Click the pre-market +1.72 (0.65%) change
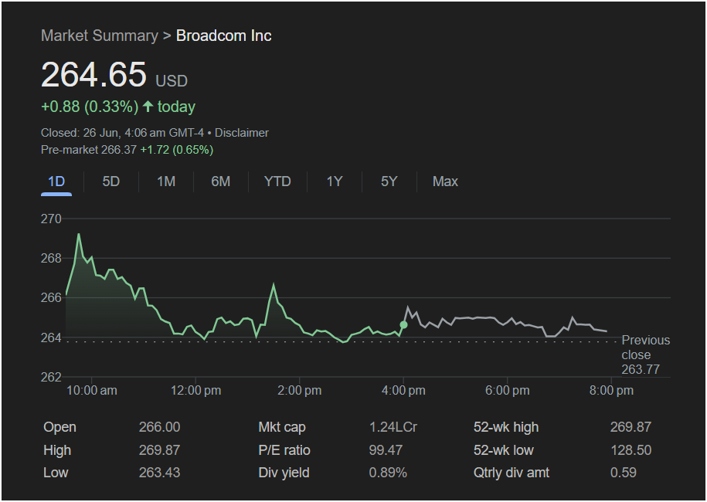Viewport: 707px width, 502px height. (x=177, y=150)
